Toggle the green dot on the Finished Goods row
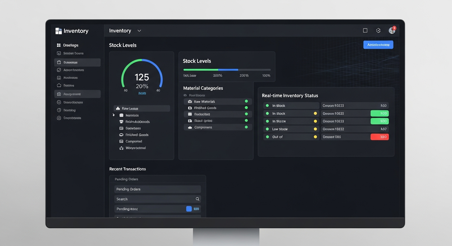 [246, 108]
